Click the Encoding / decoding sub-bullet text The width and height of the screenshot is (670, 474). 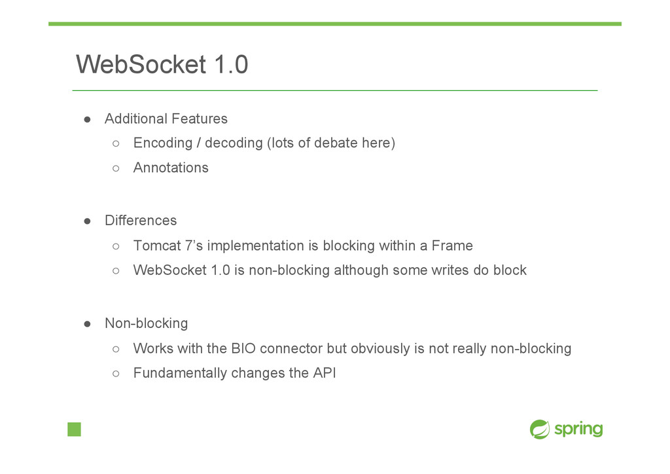pyautogui.click(x=264, y=143)
